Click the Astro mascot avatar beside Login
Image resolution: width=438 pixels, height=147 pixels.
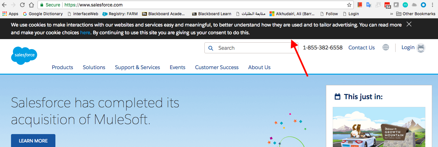click(421, 48)
